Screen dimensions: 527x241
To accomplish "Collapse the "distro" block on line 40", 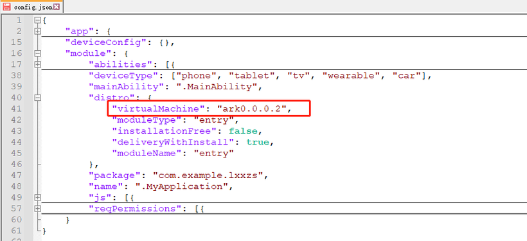I will point(37,98).
